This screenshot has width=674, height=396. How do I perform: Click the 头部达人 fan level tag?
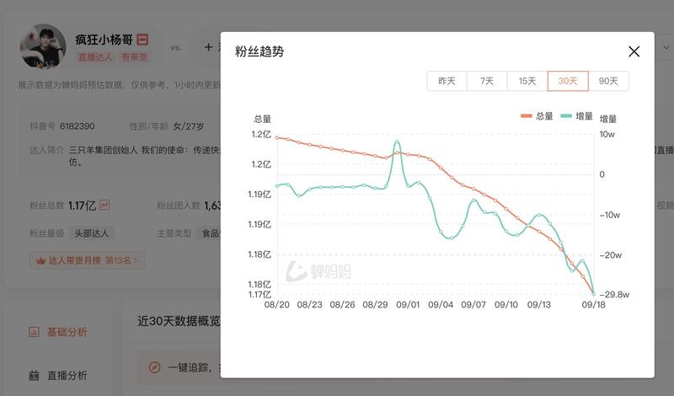[x=94, y=233]
